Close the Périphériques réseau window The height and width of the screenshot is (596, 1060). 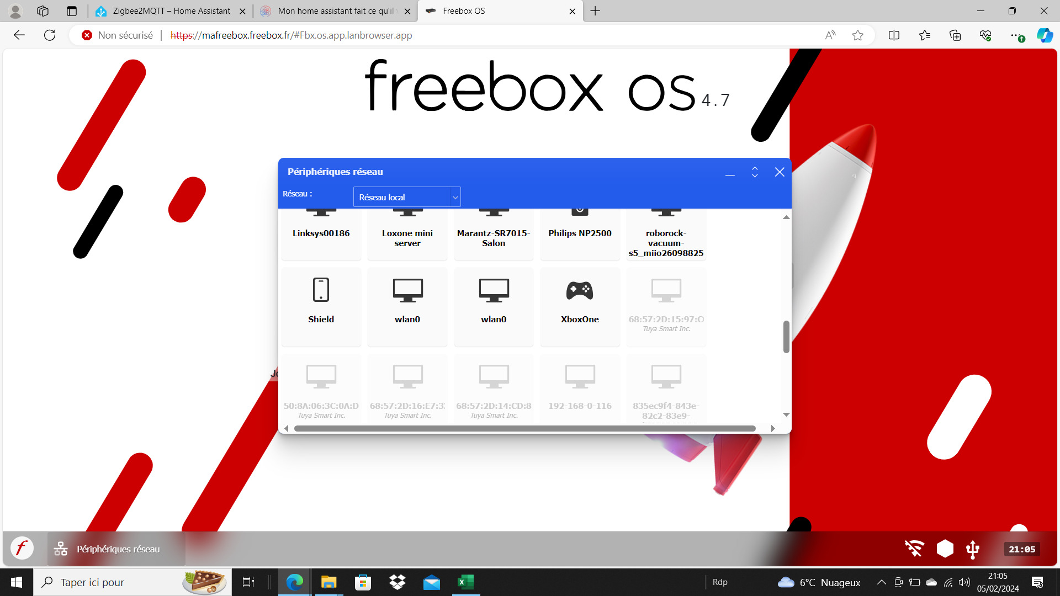click(780, 172)
